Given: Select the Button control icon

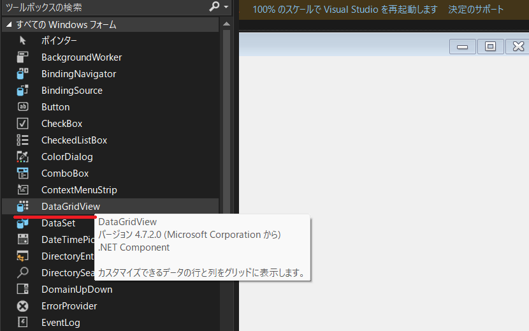Looking at the screenshot, I should (x=23, y=107).
